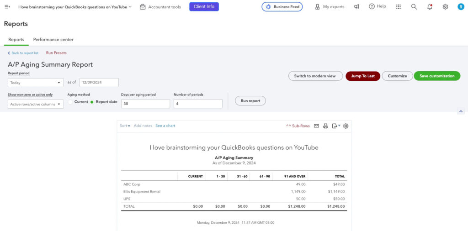
Task: Select the Report date aging method
Action: pyautogui.click(x=92, y=102)
